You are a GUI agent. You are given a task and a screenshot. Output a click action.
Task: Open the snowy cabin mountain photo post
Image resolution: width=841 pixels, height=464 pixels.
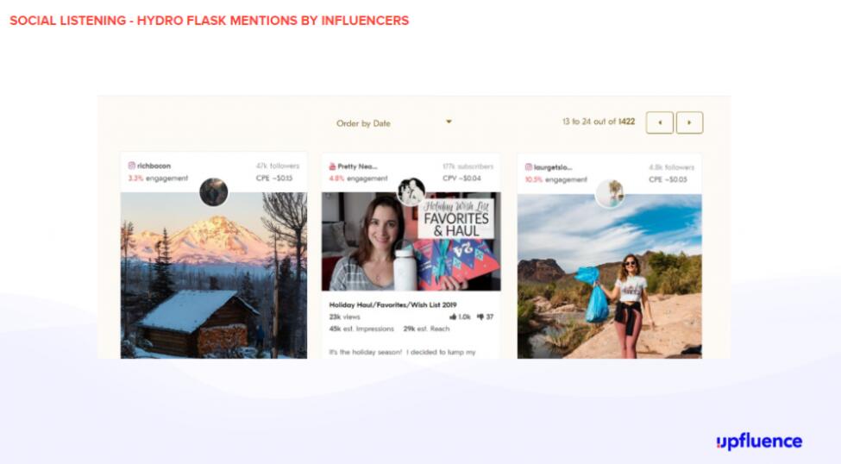coord(213,275)
